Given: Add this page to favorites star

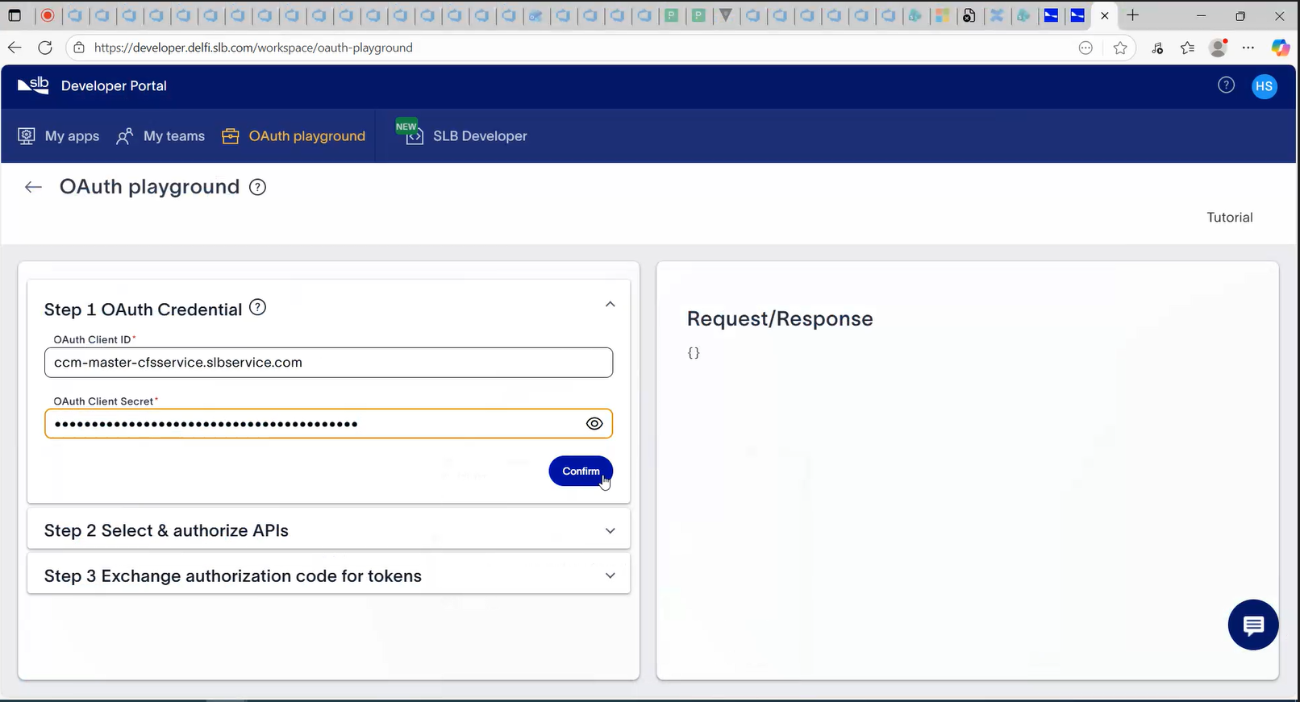Looking at the screenshot, I should point(1120,48).
